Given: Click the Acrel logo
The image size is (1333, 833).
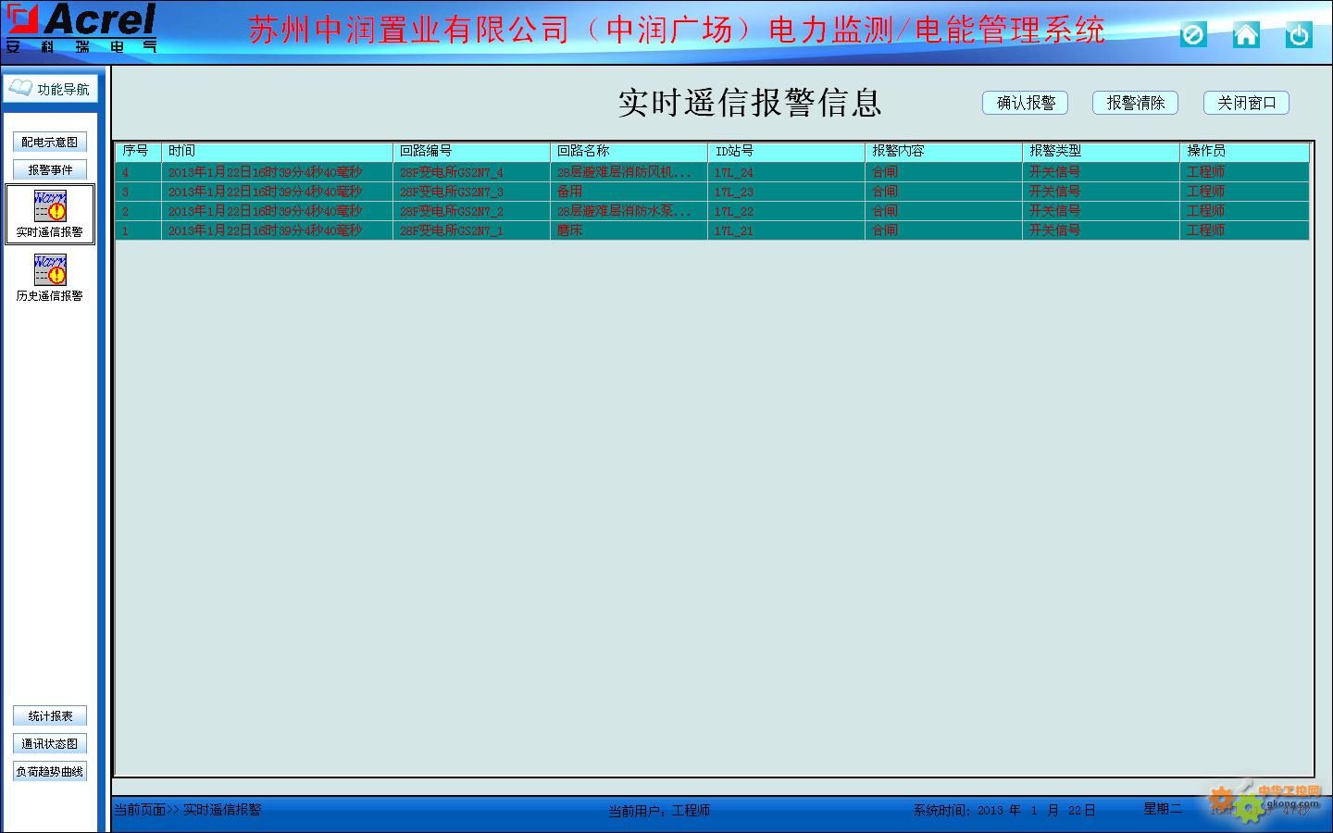Looking at the screenshot, I should (x=81, y=28).
